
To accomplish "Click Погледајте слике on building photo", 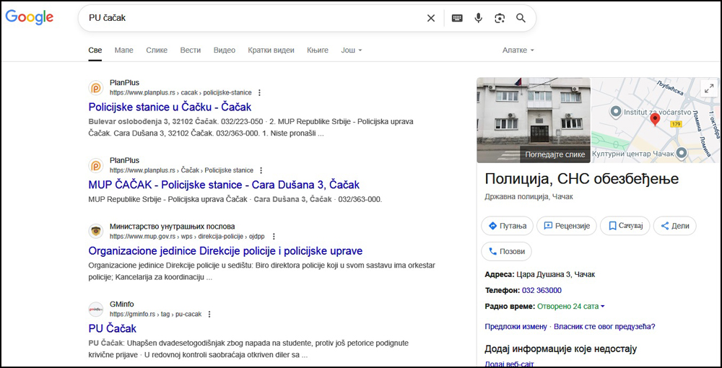I will [554, 154].
